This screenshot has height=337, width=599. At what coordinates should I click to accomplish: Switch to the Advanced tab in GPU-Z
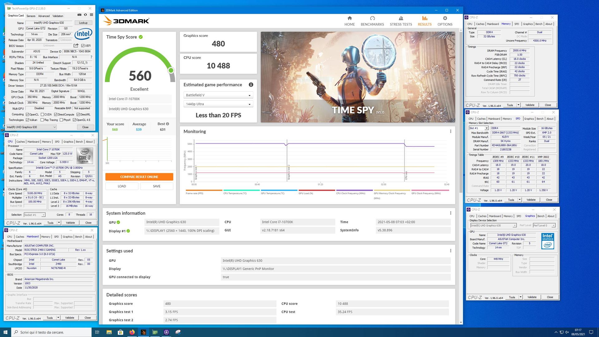click(44, 16)
